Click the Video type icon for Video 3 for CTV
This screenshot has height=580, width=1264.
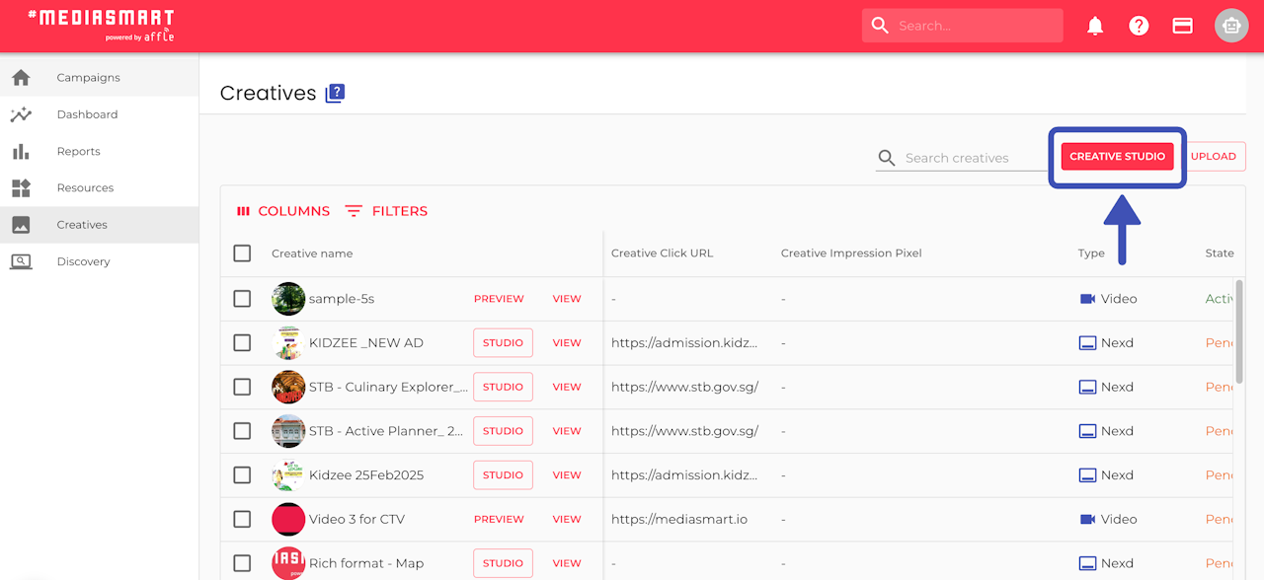pyautogui.click(x=1087, y=519)
